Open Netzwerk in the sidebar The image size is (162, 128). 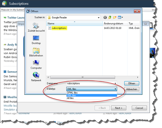[x=36, y=77]
